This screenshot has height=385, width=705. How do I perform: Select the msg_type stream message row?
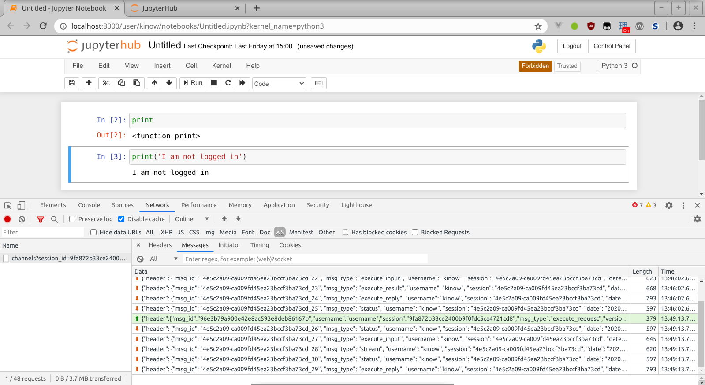click(x=414, y=349)
